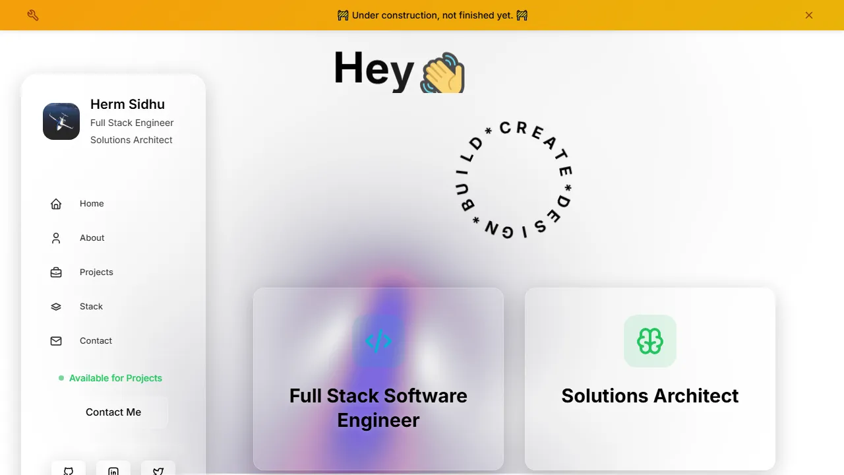The image size is (844, 475).
Task: Visit the GitHub profile icon
Action: [x=69, y=470]
